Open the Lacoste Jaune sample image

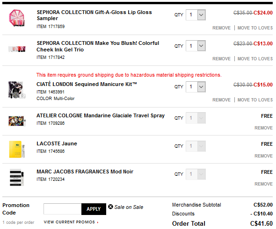tap(17, 149)
